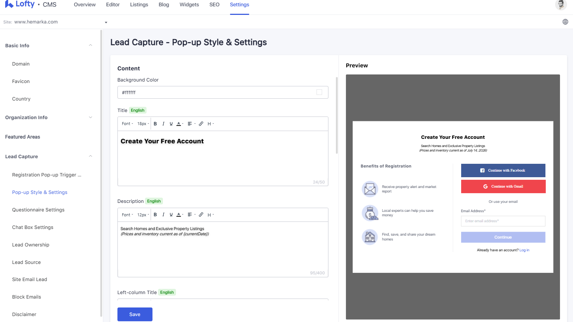Open the globe language icon
This screenshot has width=573, height=322.
click(565, 22)
